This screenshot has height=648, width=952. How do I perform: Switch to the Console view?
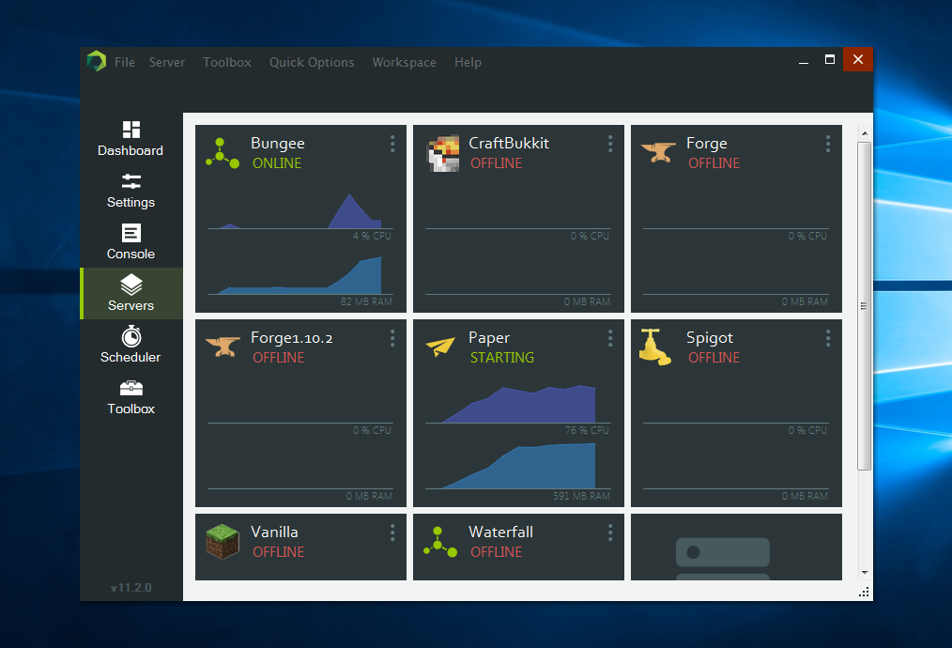131,242
